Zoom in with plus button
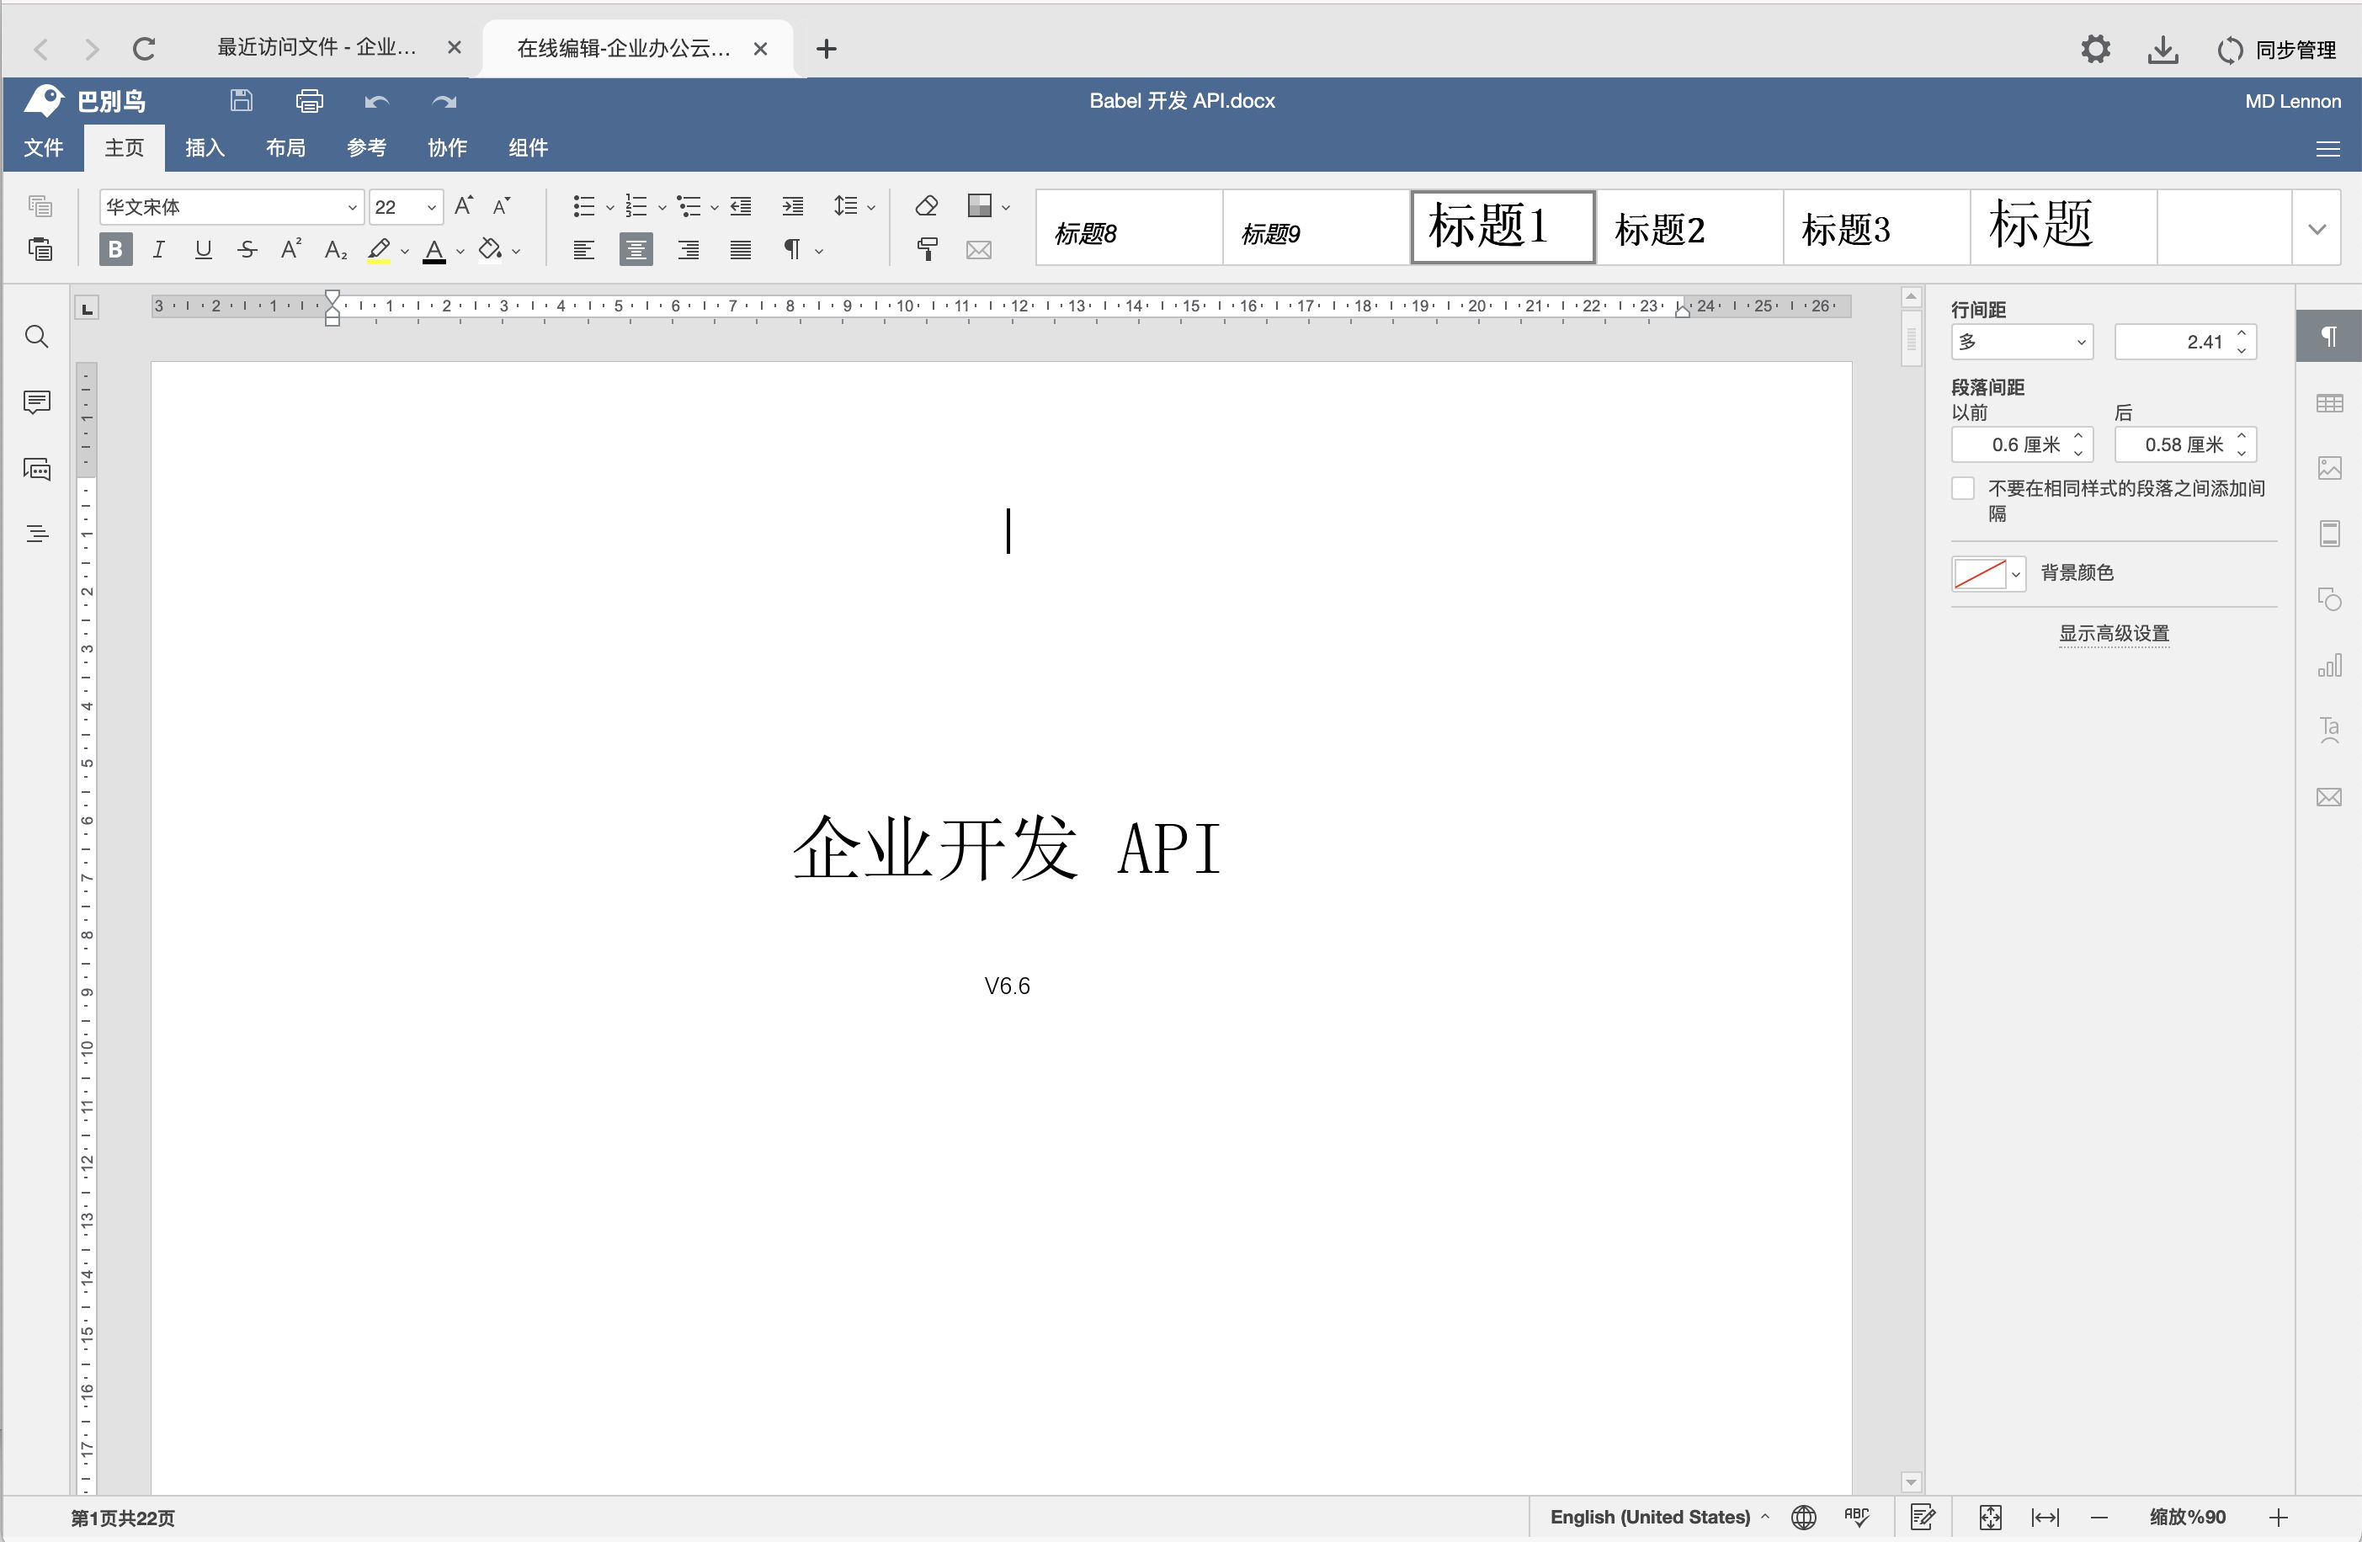2362x1542 pixels. coord(2279,1518)
